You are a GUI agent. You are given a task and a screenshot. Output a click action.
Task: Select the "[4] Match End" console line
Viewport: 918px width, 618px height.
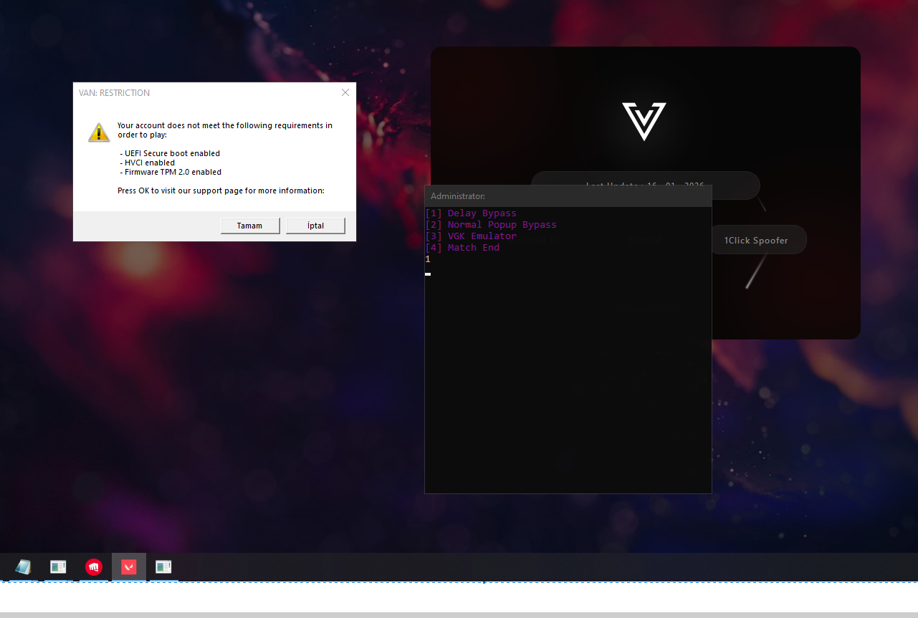click(462, 248)
